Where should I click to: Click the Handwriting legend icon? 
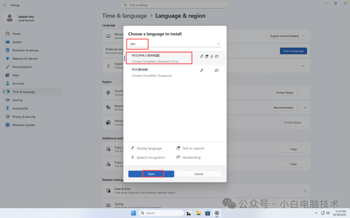point(178,157)
